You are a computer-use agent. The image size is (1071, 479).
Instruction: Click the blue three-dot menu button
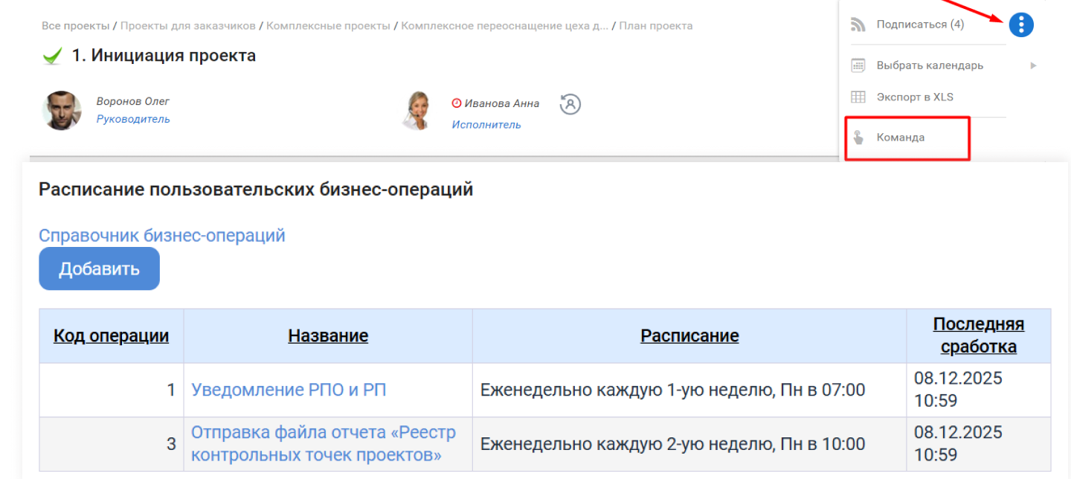1021,25
